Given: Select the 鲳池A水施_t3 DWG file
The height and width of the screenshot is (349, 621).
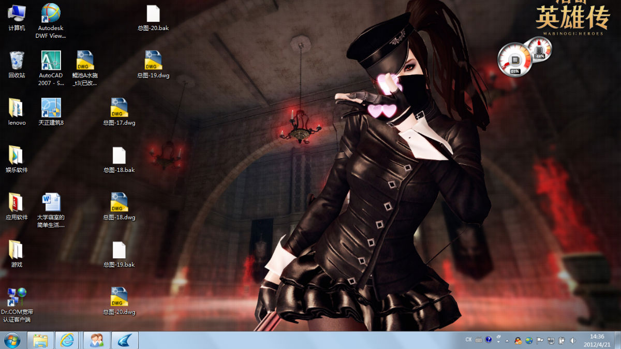Looking at the screenshot, I should tap(85, 68).
